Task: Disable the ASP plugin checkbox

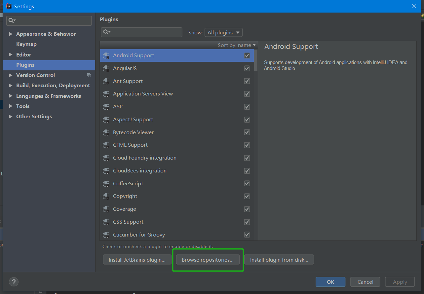Action: tap(247, 107)
